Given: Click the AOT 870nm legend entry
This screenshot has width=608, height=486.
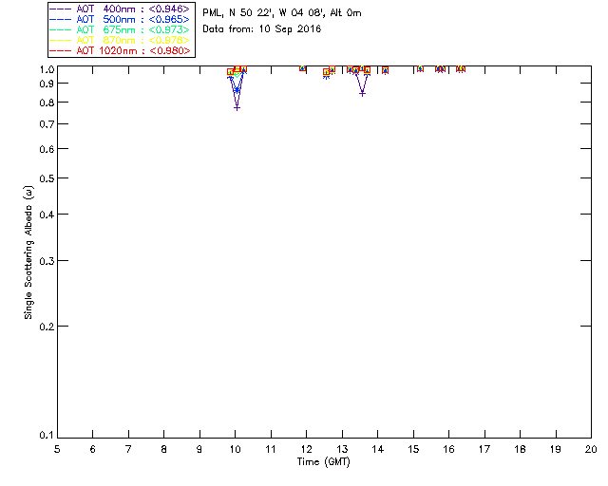Looking at the screenshot, I should tap(120, 40).
